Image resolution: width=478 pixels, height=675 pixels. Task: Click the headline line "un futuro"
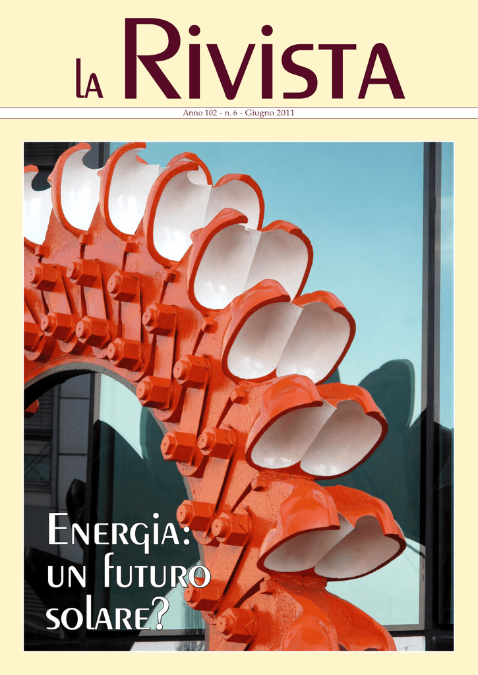point(128,577)
